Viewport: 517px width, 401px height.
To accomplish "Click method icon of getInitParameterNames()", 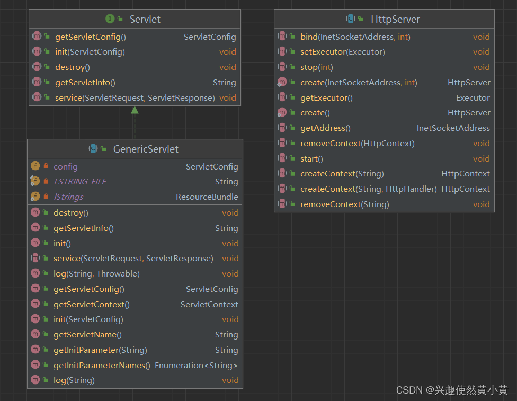I will coord(35,364).
